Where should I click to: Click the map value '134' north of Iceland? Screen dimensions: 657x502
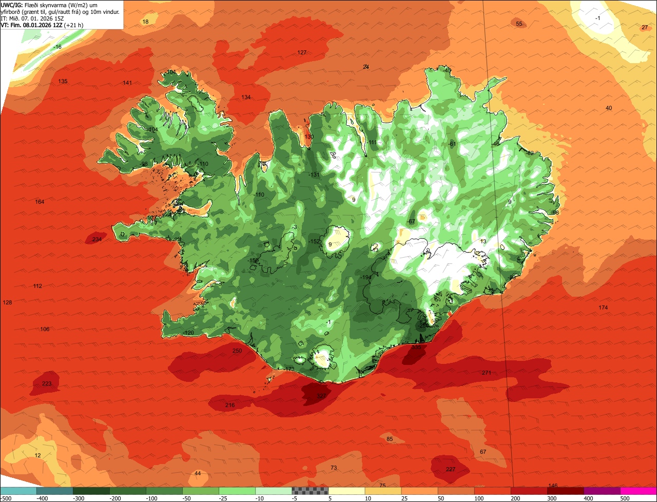246,97
